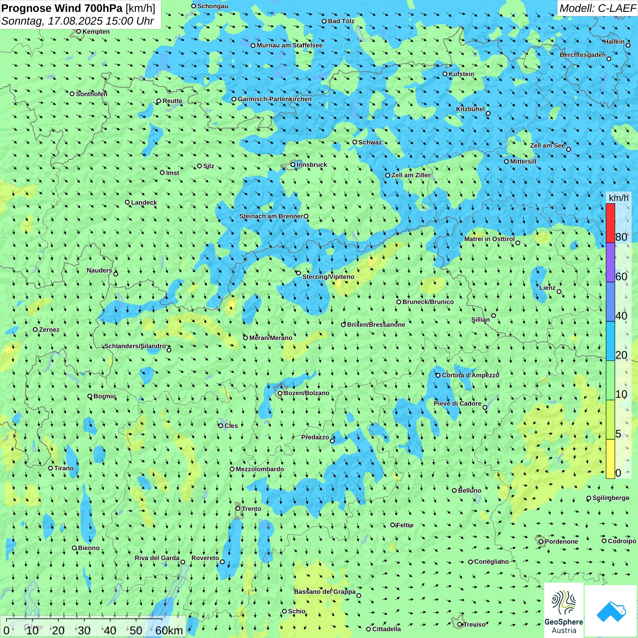
Task: Click the Zell am See label
Action: click(547, 145)
